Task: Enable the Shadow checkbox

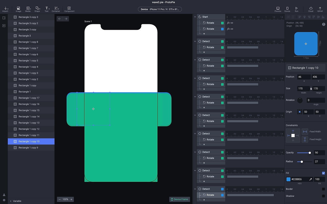Action: point(323,196)
